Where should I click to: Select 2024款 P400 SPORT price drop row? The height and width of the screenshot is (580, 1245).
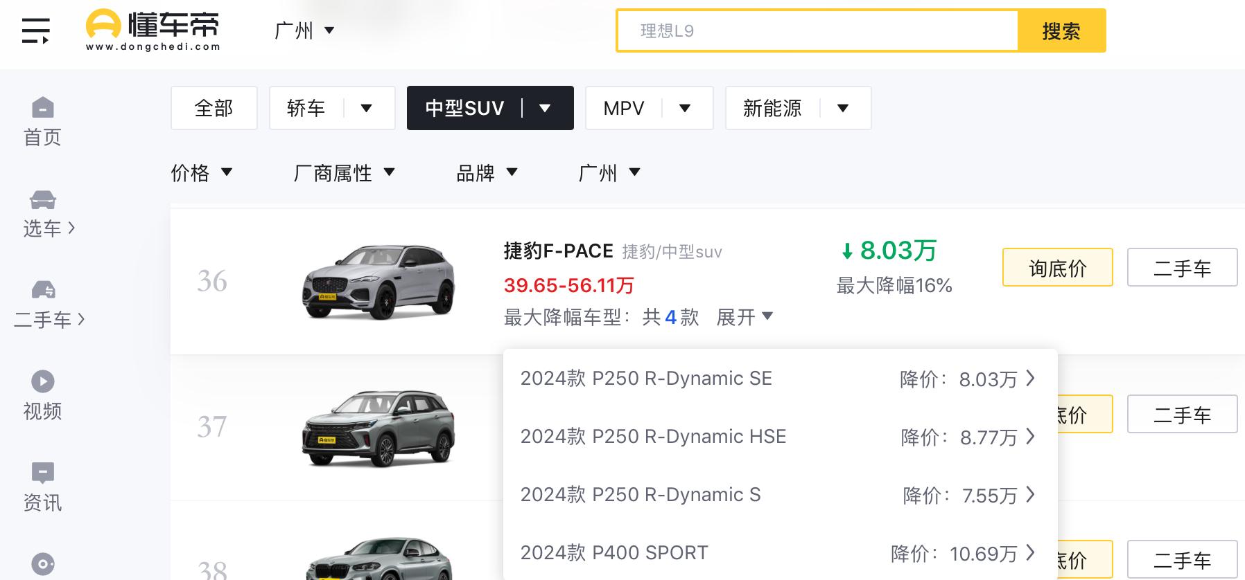coord(776,552)
